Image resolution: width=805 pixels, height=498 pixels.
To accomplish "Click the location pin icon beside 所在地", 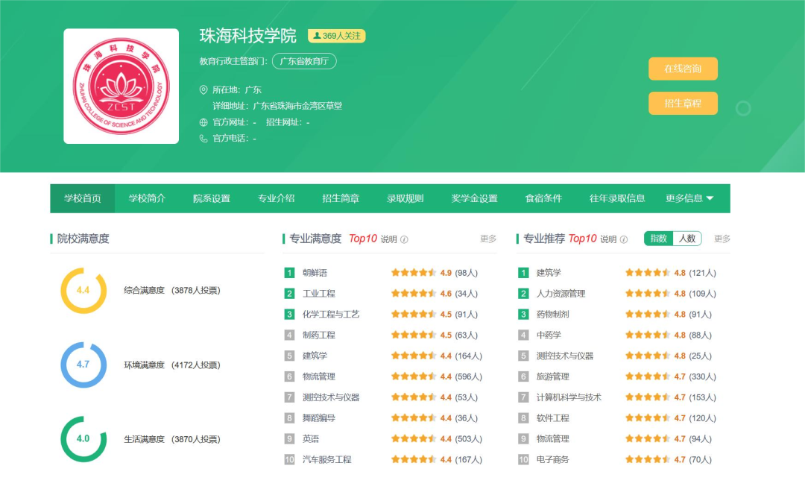I will [203, 90].
